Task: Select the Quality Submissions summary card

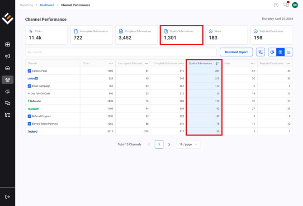Action: 181,35
